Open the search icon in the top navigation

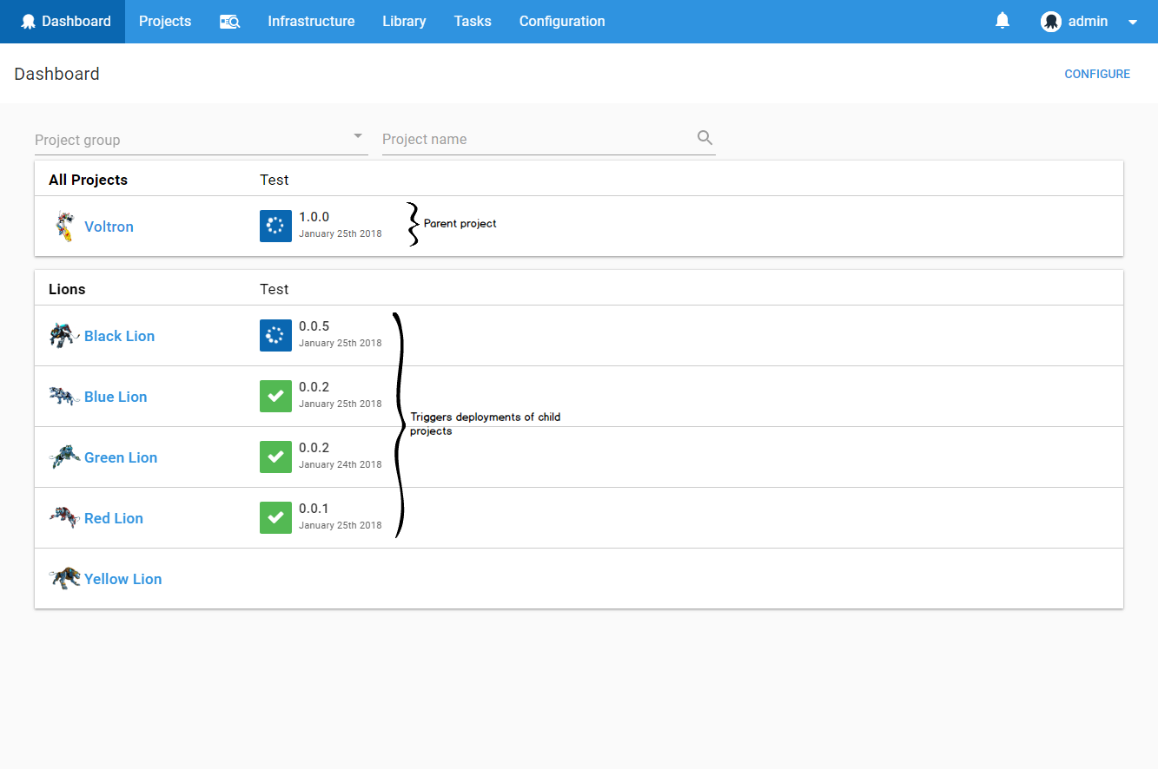click(x=229, y=21)
